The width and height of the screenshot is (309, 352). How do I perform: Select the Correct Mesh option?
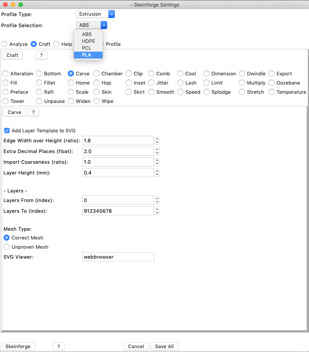(x=7, y=238)
